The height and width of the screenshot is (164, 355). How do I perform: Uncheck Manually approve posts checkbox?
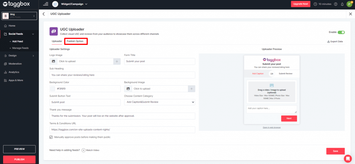point(51,137)
